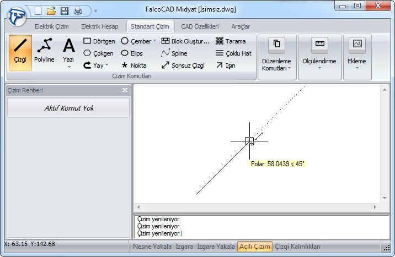Select the Işın ray tool
This screenshot has width=395, height=257.
[226, 65]
